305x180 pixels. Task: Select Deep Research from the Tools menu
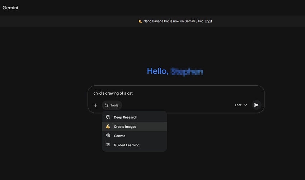pyautogui.click(x=126, y=117)
